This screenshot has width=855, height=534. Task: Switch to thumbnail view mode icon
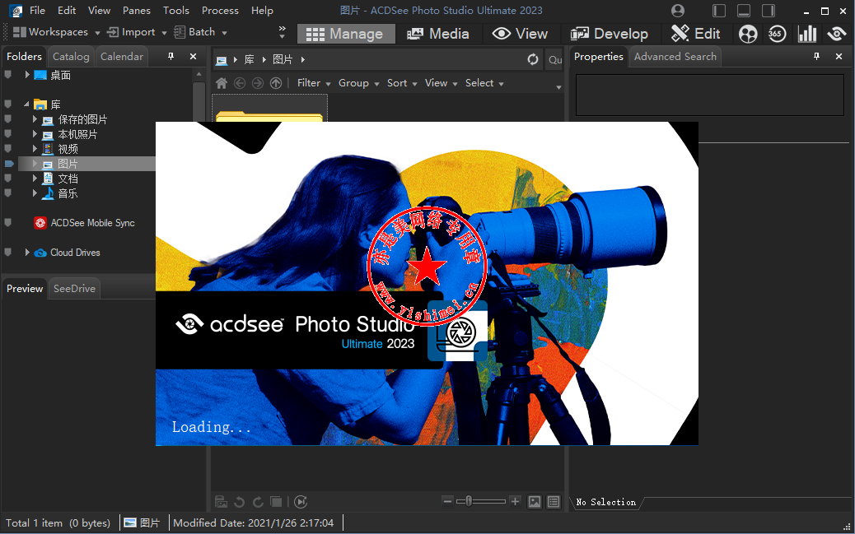(535, 502)
